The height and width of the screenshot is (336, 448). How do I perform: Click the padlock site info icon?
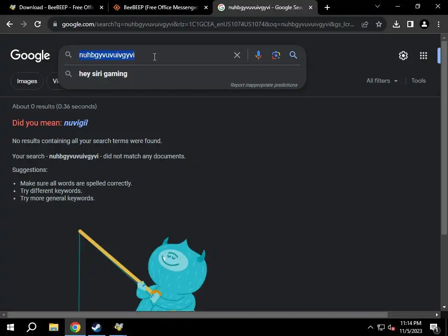coord(55,24)
